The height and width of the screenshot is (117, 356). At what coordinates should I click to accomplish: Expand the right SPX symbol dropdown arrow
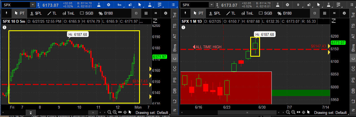212,5
